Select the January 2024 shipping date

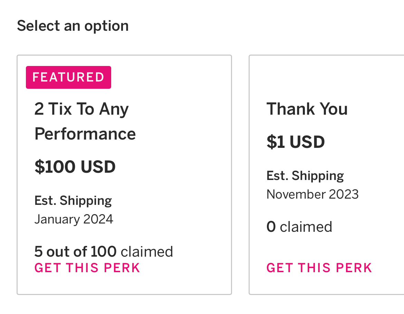(74, 219)
